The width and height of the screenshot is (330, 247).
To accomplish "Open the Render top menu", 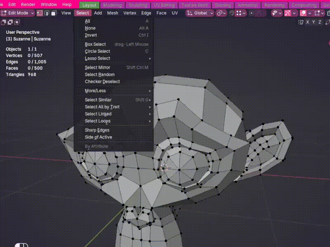I will tap(28, 5).
